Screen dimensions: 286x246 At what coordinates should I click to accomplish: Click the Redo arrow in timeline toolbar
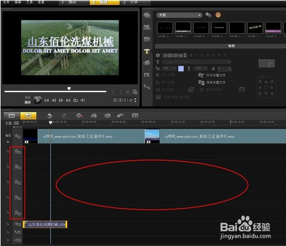[x=65, y=116]
